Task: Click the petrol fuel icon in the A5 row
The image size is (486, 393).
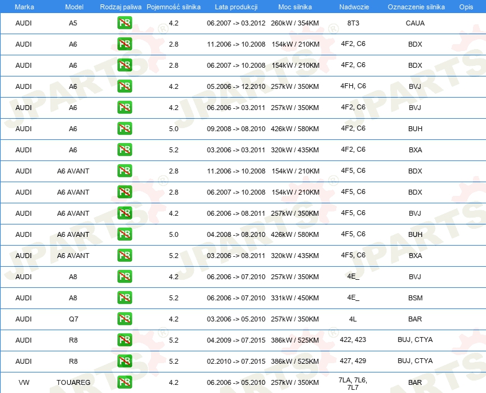Action: point(124,23)
